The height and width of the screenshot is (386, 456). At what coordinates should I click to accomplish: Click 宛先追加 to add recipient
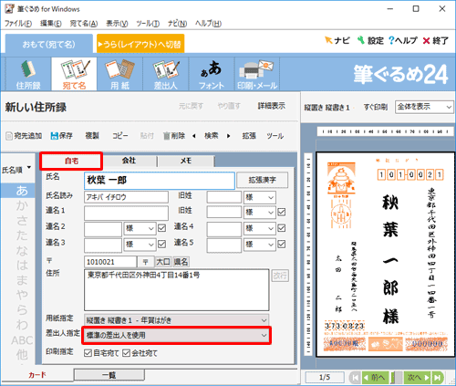[24, 136]
